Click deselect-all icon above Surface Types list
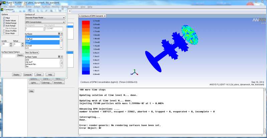This screenshot has width=267, height=138. click(62, 57)
